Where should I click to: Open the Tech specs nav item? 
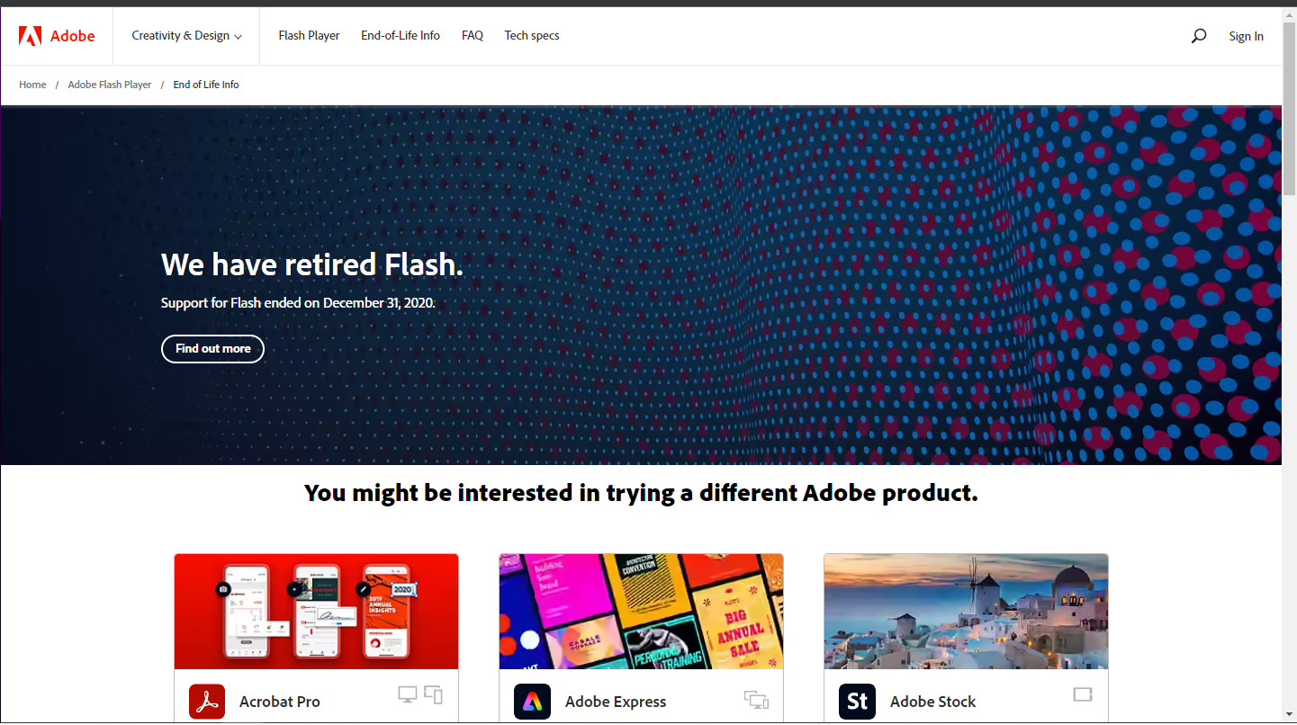(x=532, y=36)
